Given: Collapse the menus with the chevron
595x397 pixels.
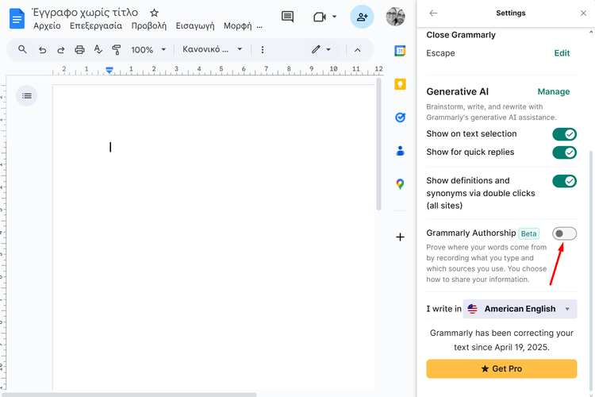Looking at the screenshot, I should [358, 50].
